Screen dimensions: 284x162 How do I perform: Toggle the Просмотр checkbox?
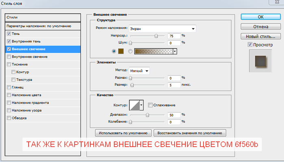[x=250, y=45]
